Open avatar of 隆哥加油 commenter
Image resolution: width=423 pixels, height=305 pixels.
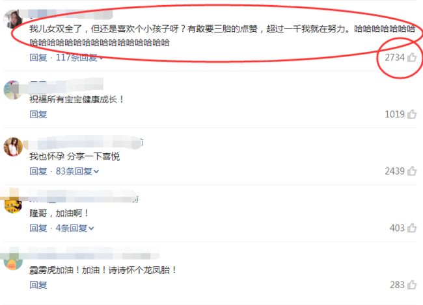12,204
